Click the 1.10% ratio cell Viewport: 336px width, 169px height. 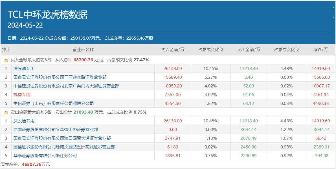[x=211, y=138]
